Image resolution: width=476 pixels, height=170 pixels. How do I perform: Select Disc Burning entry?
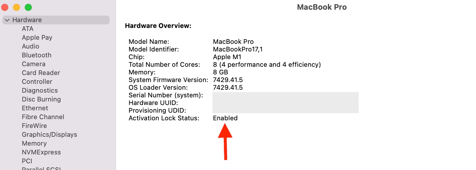[x=42, y=99]
